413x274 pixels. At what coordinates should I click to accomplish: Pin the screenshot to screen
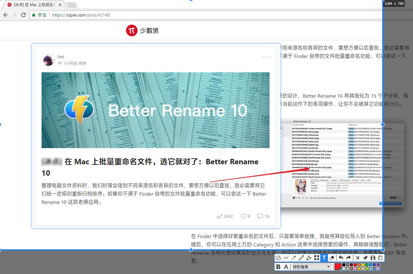coord(365,258)
